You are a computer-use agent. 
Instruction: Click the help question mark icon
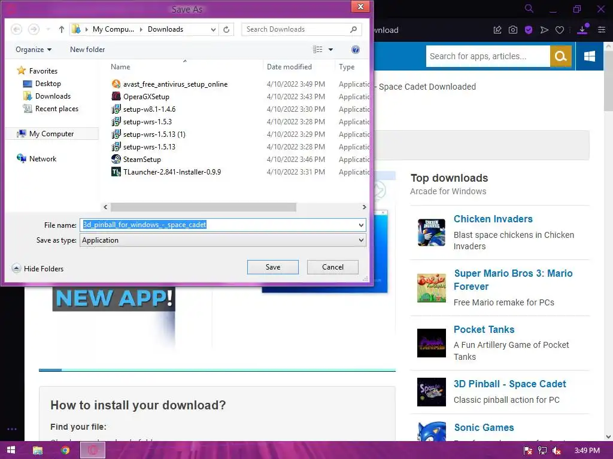tap(356, 50)
